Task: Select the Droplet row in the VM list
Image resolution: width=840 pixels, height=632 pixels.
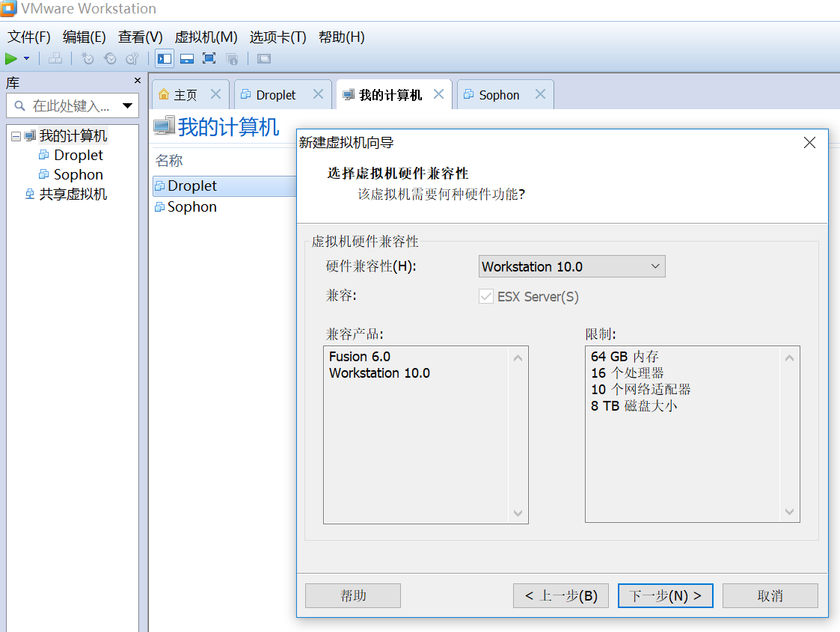Action: click(x=224, y=185)
